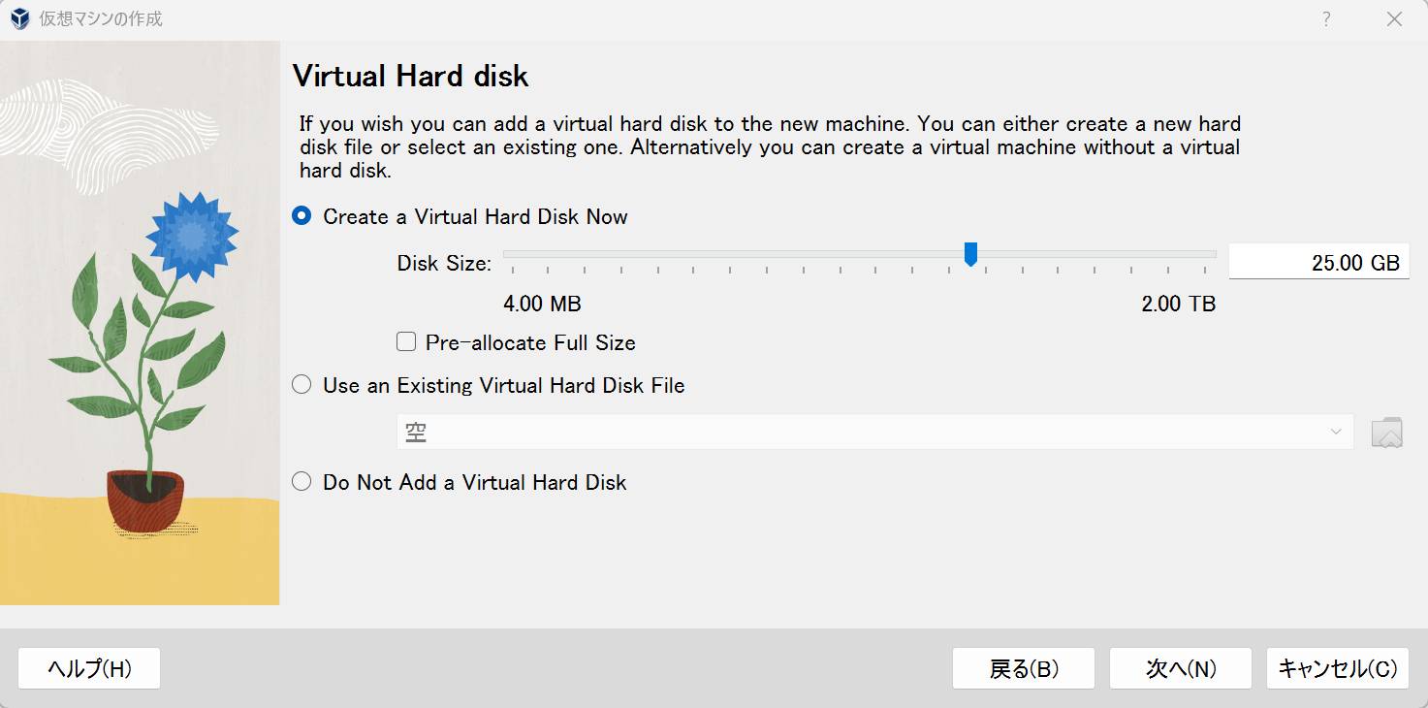The height and width of the screenshot is (708, 1428).
Task: Open the folder icon to choose disk file
Action: coord(1387,433)
